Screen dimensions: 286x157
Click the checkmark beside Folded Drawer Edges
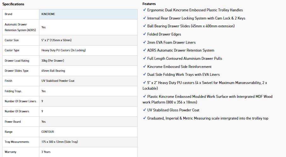144,34
